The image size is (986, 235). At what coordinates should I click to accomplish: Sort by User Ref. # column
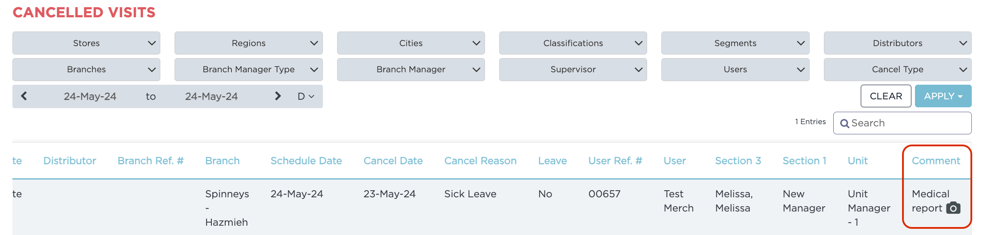pyautogui.click(x=615, y=161)
